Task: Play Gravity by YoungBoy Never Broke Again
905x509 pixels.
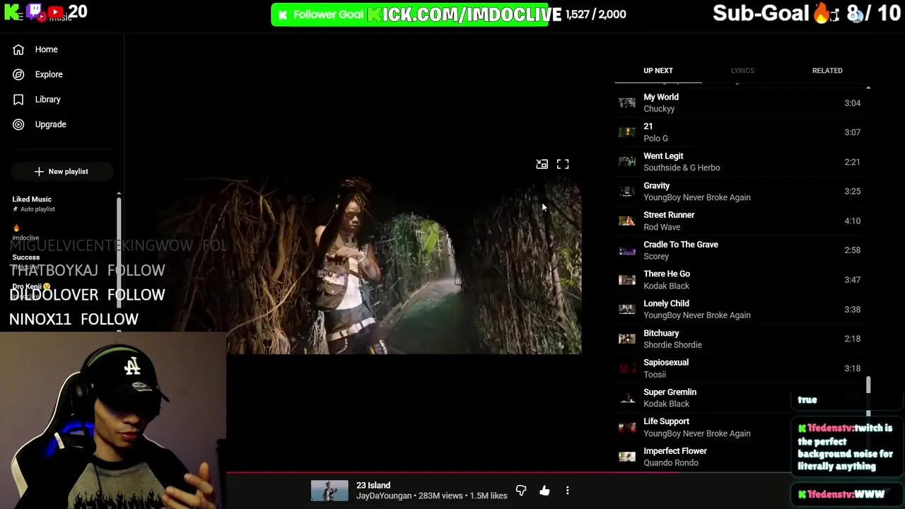Action: point(742,192)
